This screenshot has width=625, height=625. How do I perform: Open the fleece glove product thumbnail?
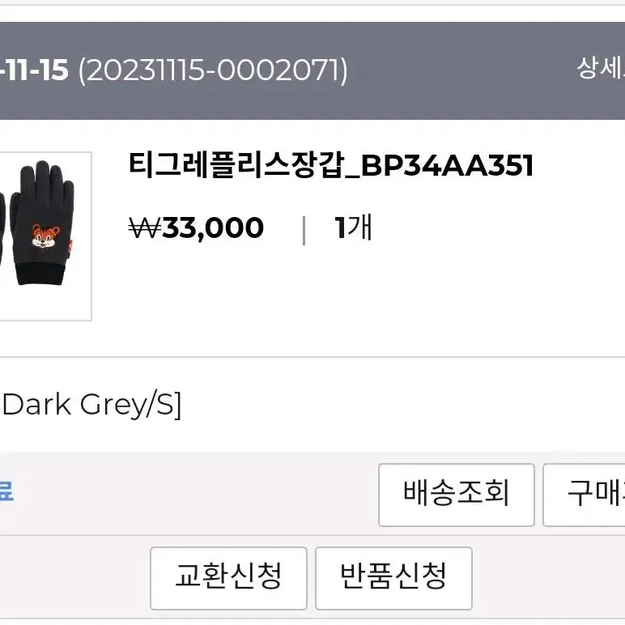coord(45,236)
